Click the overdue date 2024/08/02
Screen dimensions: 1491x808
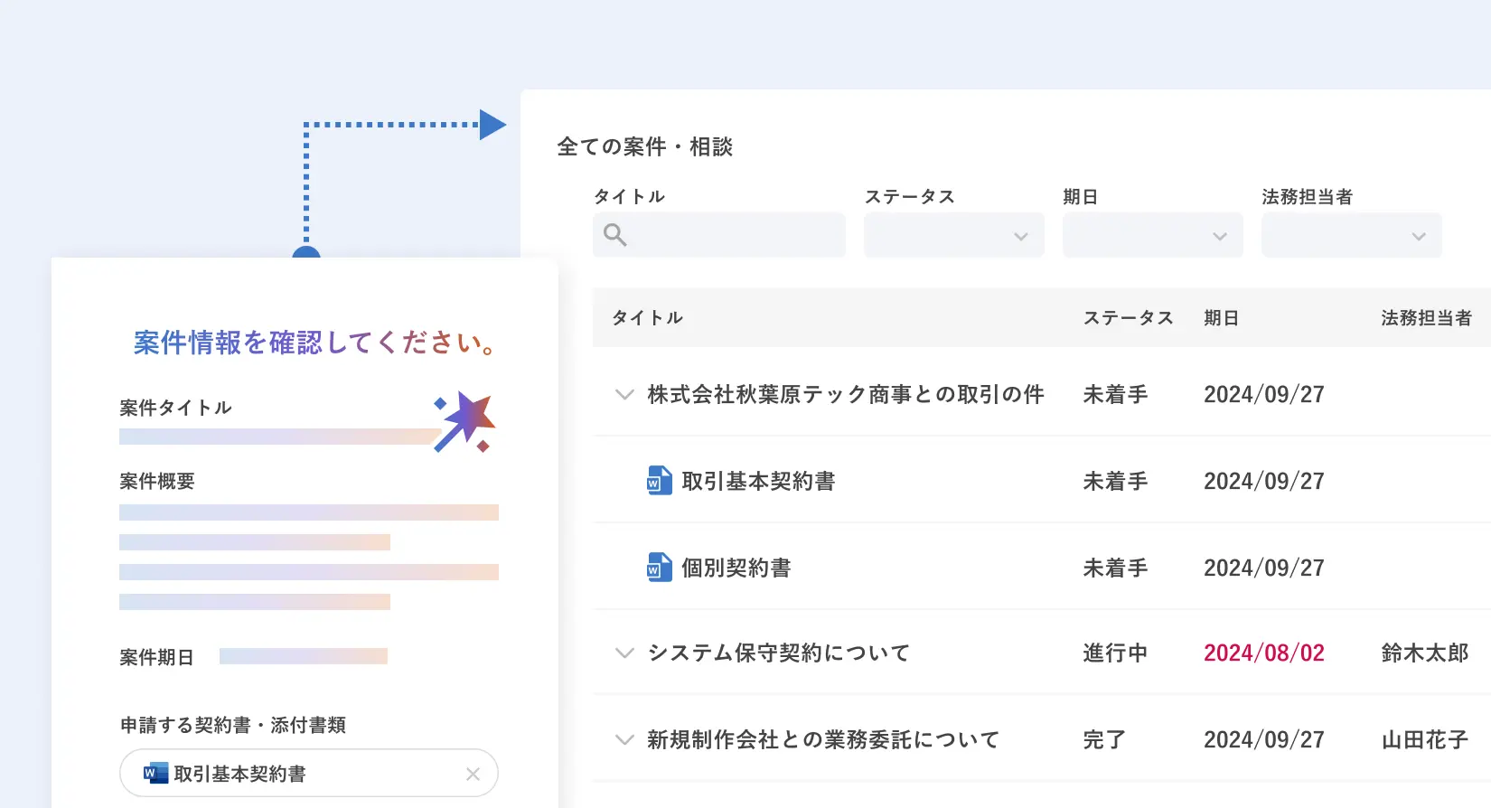[1263, 653]
